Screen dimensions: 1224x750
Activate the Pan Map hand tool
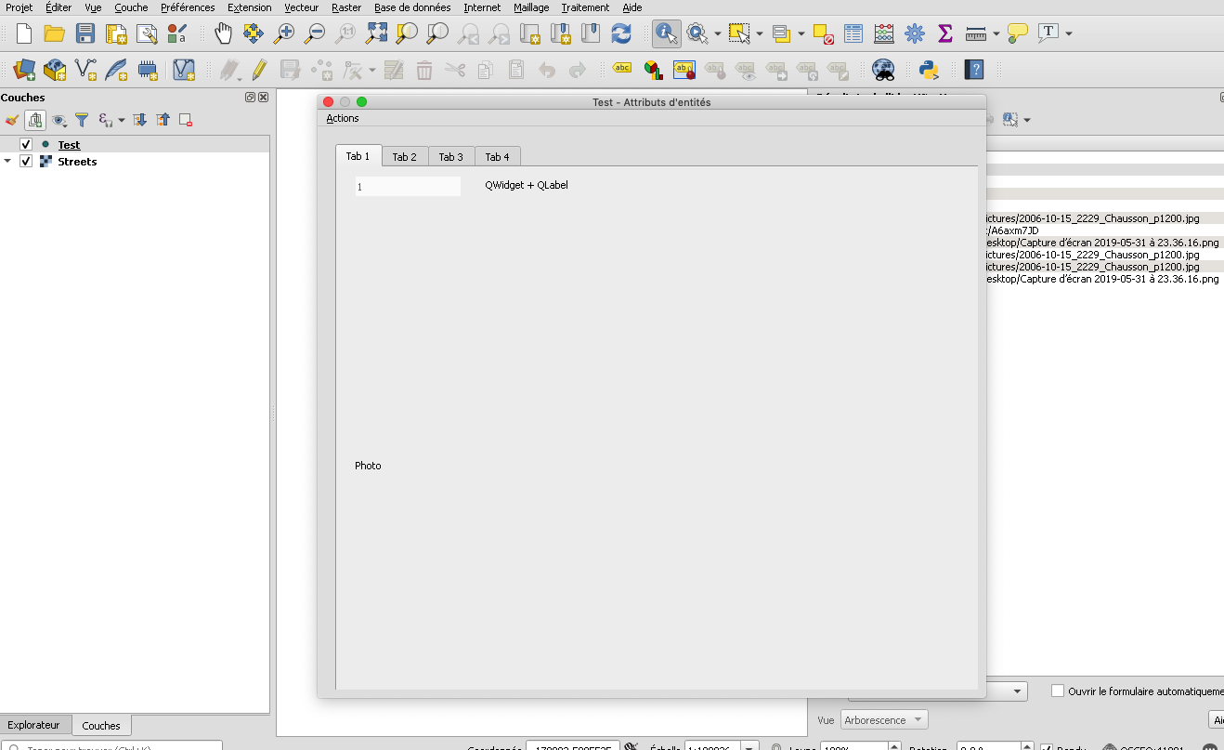[222, 33]
